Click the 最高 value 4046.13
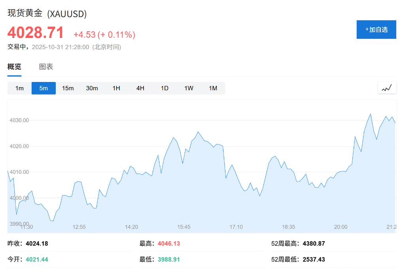Image resolution: width=405 pixels, height=272 pixels. click(168, 243)
